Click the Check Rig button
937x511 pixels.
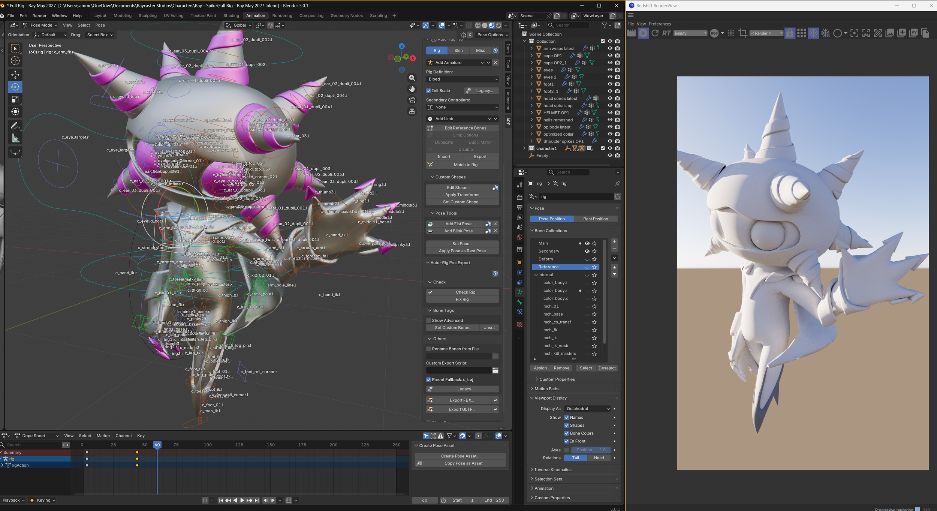pyautogui.click(x=463, y=292)
